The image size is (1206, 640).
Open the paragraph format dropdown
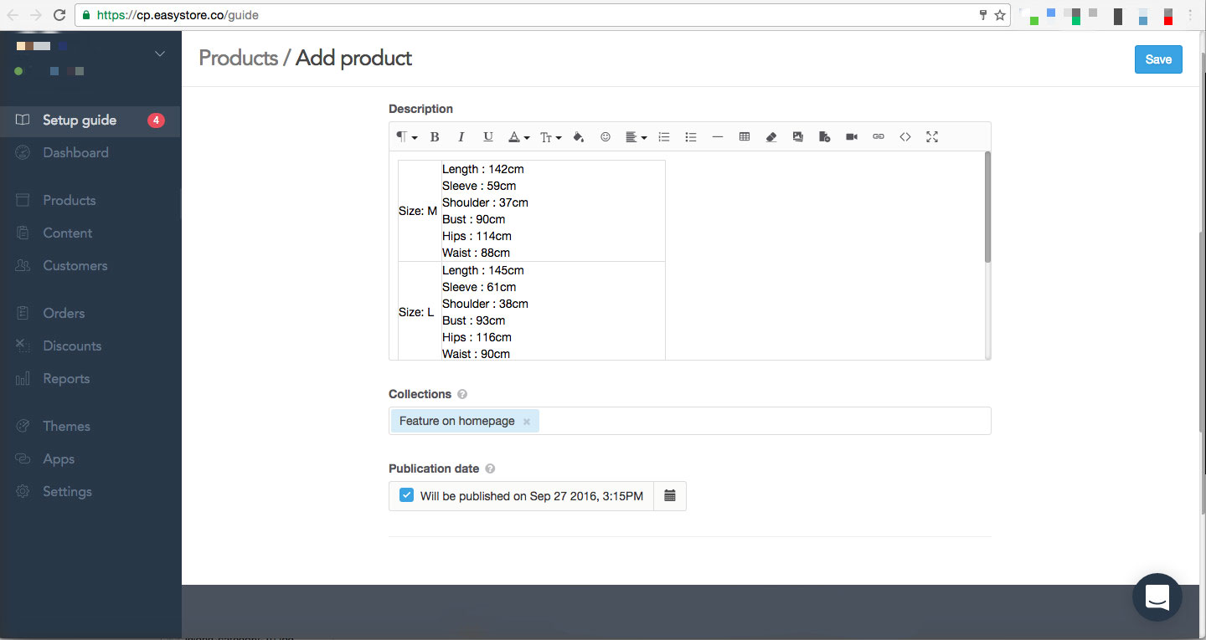coord(406,137)
